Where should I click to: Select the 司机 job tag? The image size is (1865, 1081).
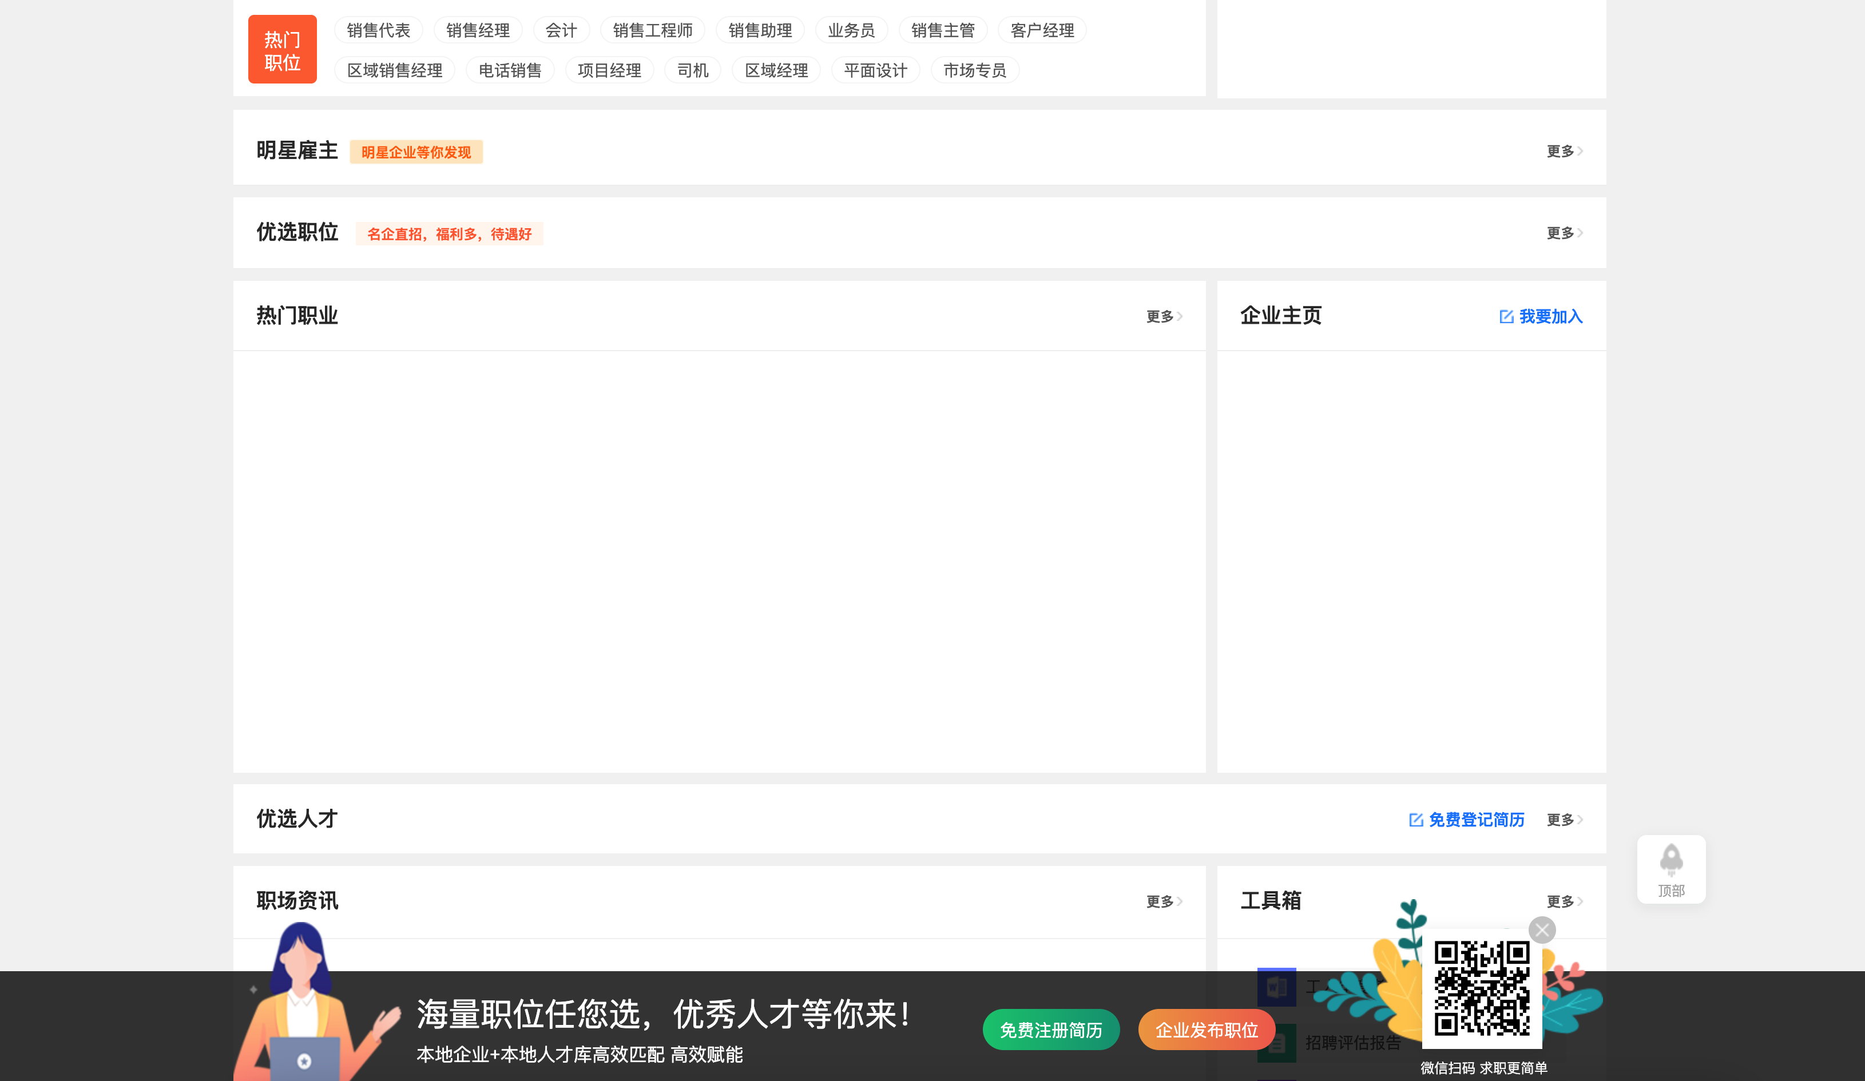coord(693,70)
